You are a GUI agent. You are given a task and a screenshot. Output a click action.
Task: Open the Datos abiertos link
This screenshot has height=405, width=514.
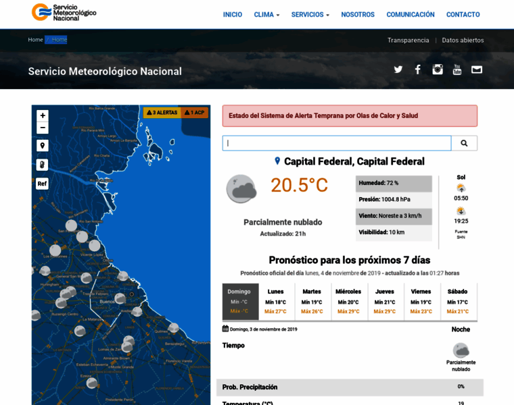(x=463, y=40)
